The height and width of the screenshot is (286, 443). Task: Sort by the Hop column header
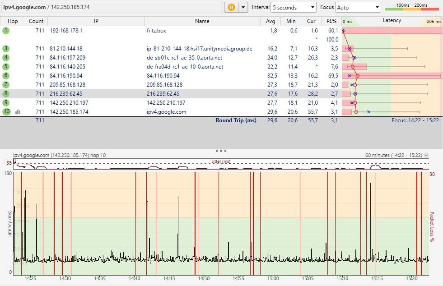(x=13, y=21)
